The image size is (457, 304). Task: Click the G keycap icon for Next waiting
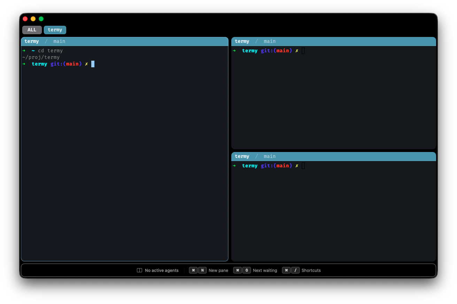247,270
